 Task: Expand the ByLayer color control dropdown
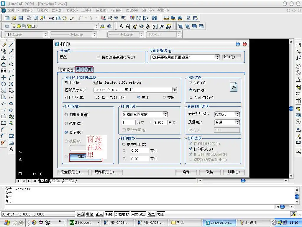(45, 35)
